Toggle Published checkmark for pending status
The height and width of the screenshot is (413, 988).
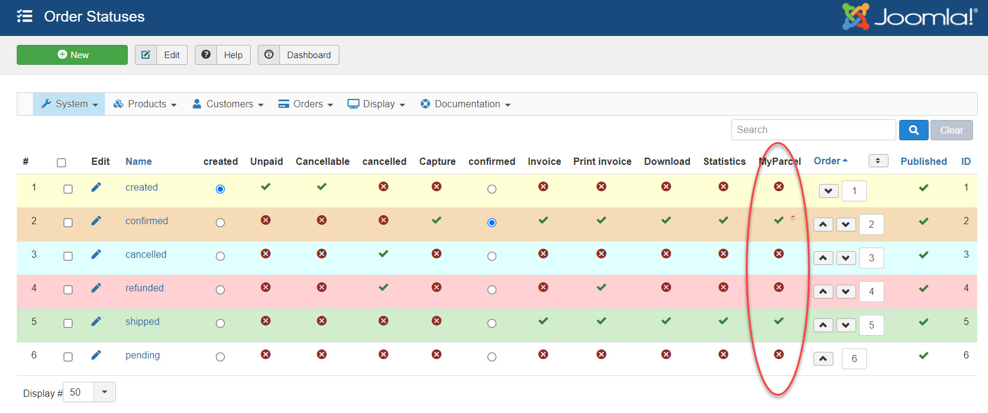[923, 355]
